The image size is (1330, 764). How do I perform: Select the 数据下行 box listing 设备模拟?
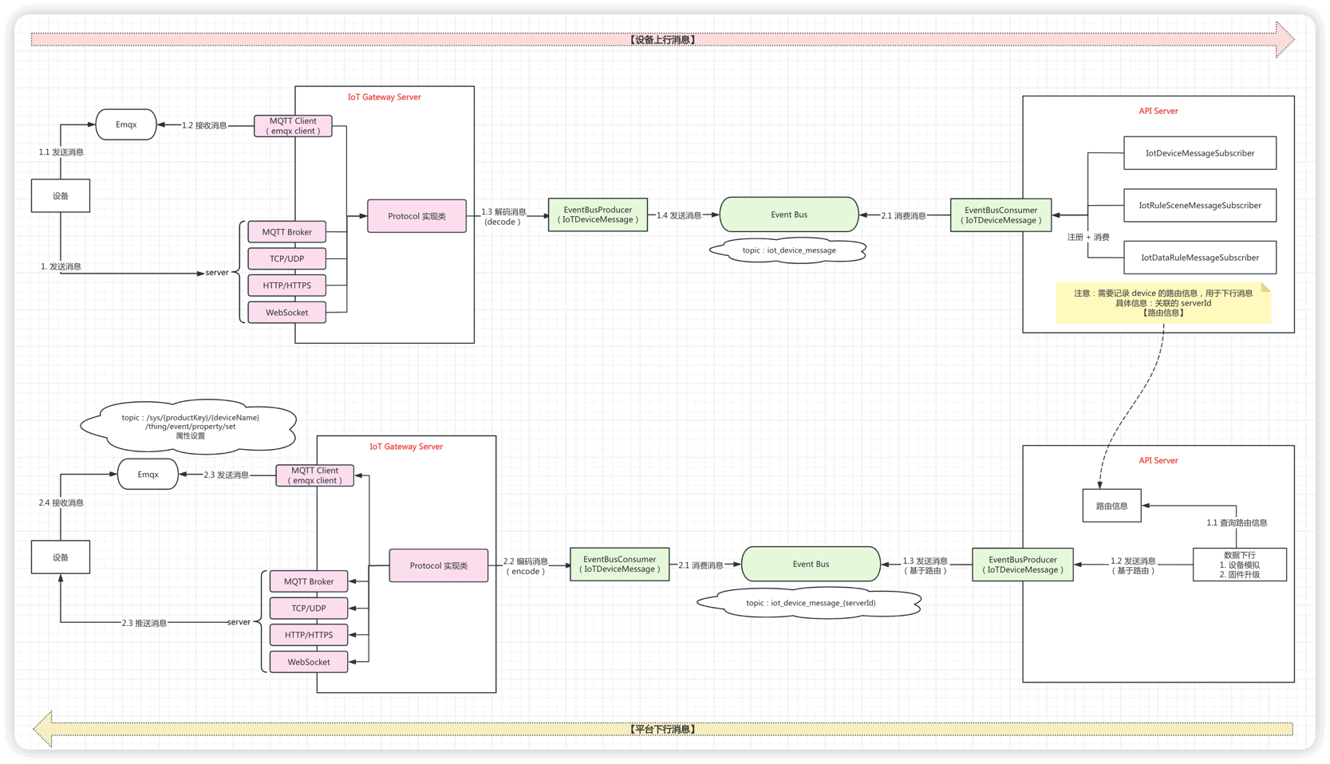[1239, 565]
